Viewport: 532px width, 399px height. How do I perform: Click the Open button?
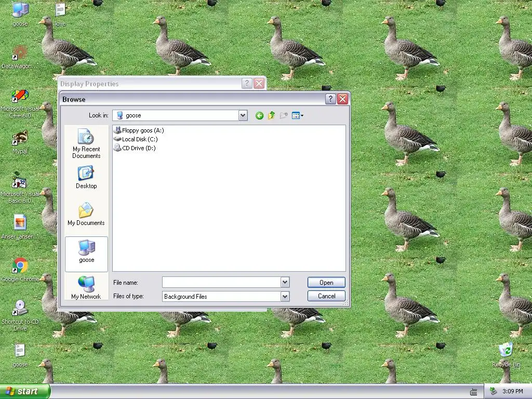pos(326,282)
